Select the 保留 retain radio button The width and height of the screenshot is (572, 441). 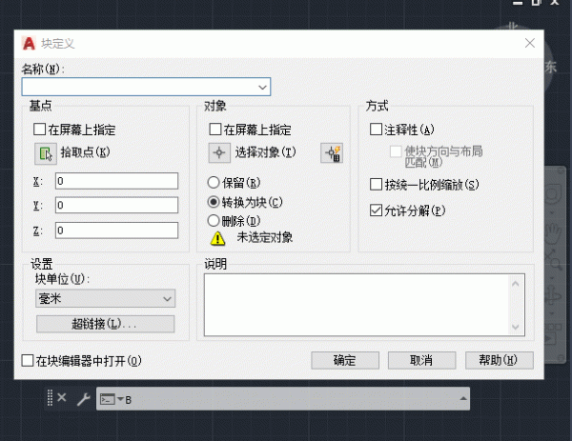click(214, 183)
